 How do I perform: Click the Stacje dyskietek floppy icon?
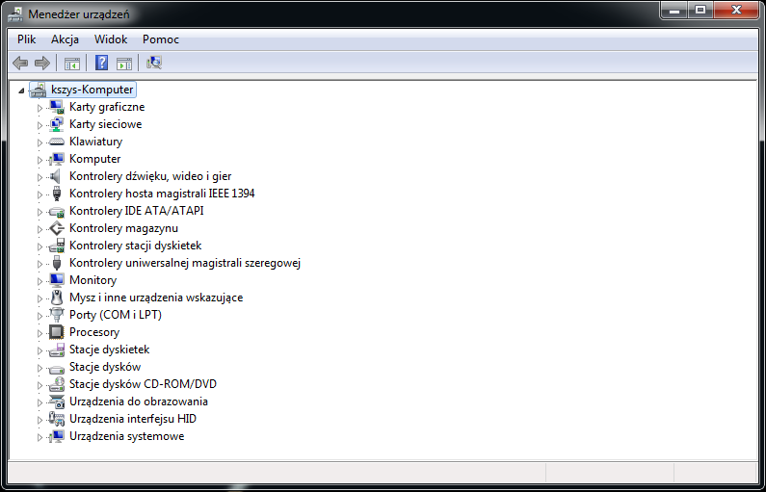pyautogui.click(x=57, y=350)
